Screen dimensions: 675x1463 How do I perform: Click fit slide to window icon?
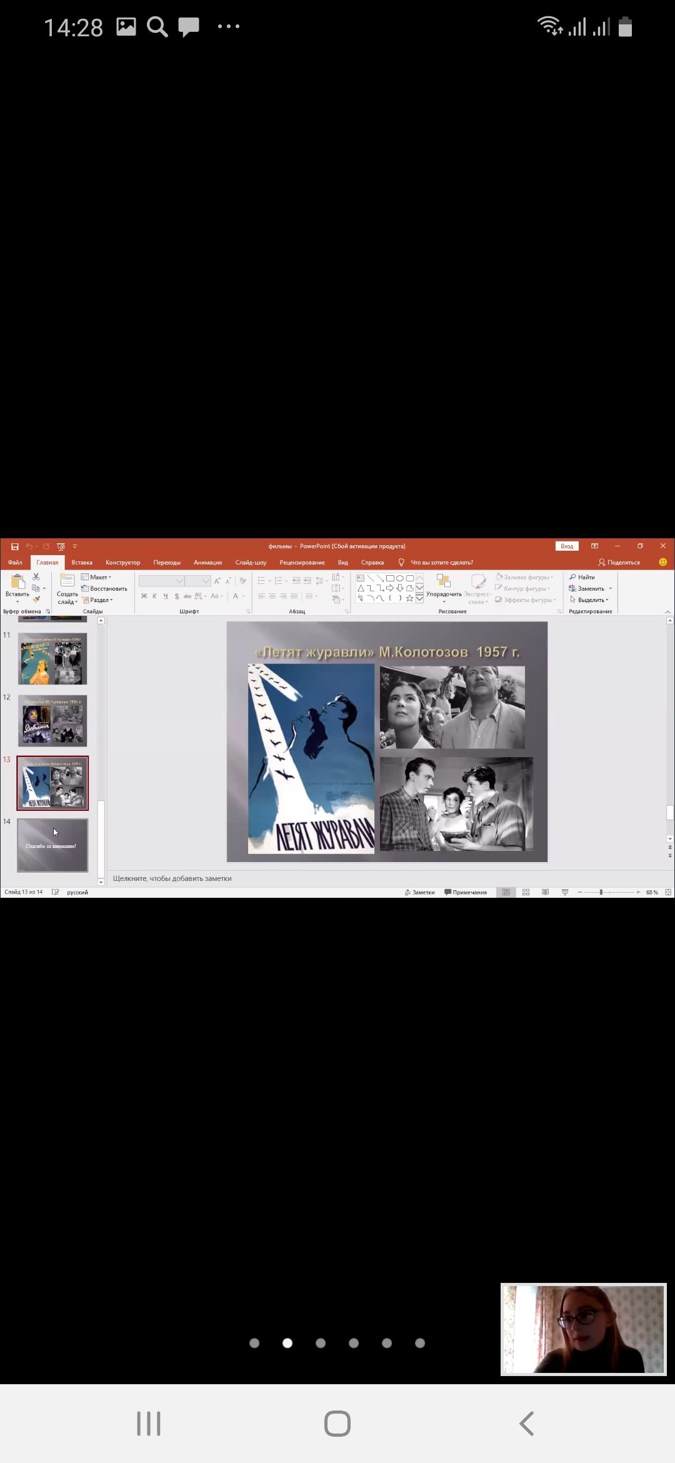668,892
